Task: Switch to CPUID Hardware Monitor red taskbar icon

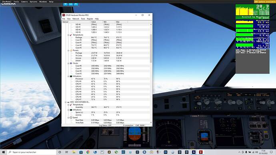Action: tap(201, 152)
